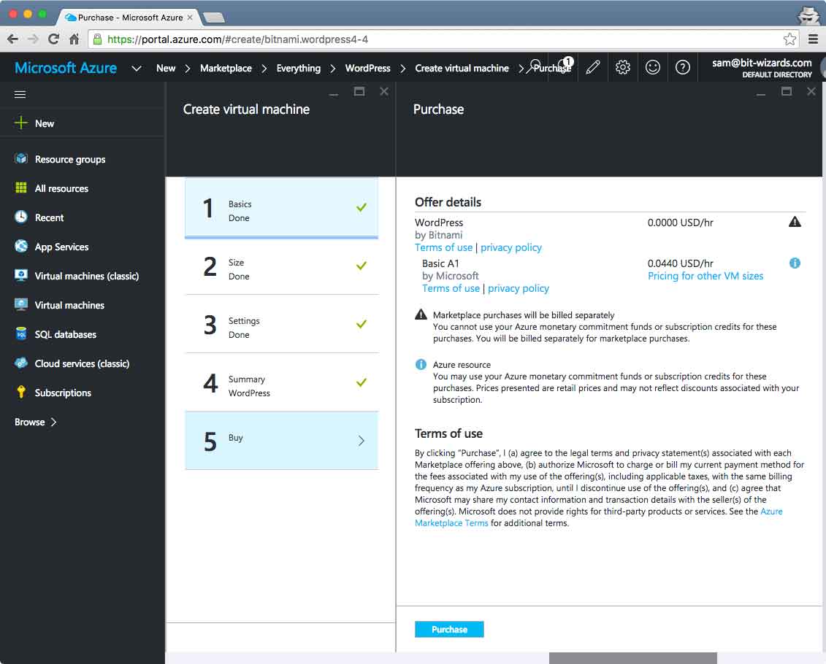Image resolution: width=826 pixels, height=664 pixels.
Task: Click the Microsoft Azure logo
Action: tap(66, 68)
